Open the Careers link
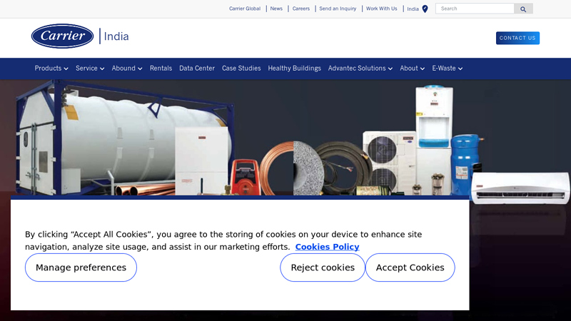The image size is (571, 321). 300,9
